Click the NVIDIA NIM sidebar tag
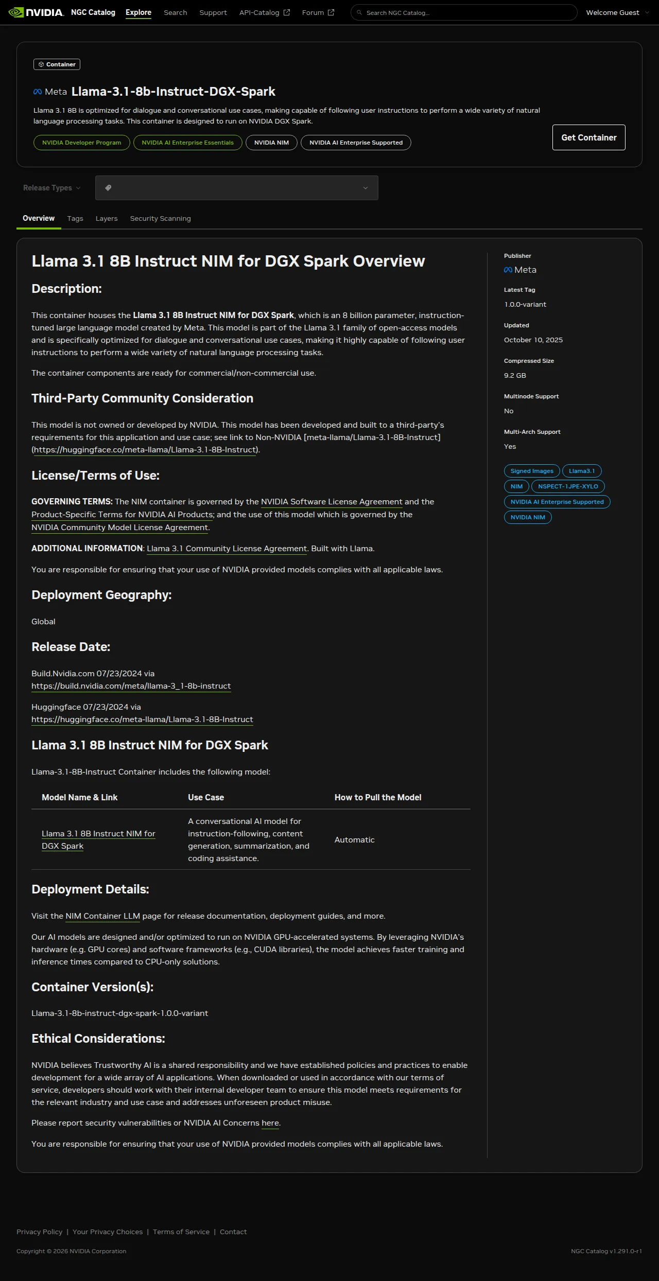This screenshot has width=659, height=1281. [x=528, y=517]
